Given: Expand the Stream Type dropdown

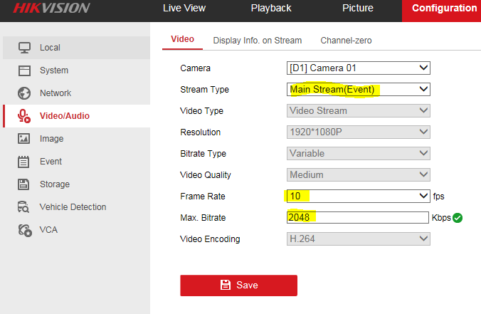Looking at the screenshot, I should pyautogui.click(x=359, y=90).
